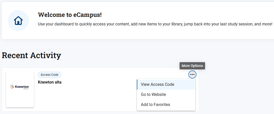Click the word 'Welcome' in banner heading

coord(49,15)
